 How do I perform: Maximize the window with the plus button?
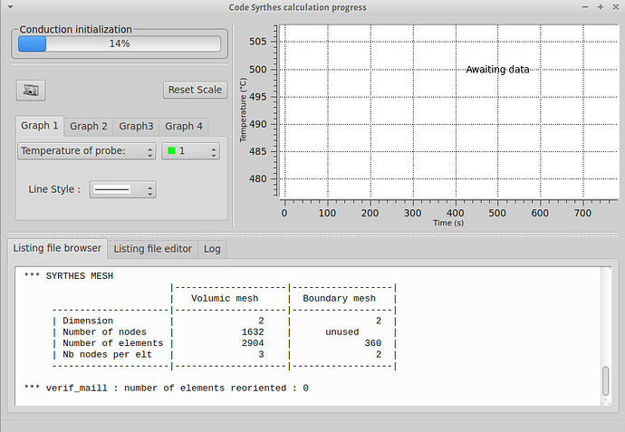[x=601, y=7]
